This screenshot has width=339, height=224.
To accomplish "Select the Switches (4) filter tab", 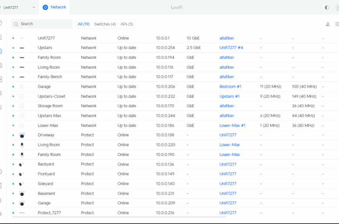I will coord(105,24).
